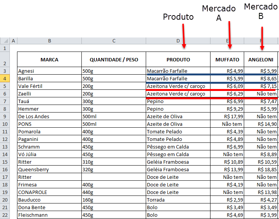Select Doce de Leite in the Frimesa row

(x=178, y=185)
